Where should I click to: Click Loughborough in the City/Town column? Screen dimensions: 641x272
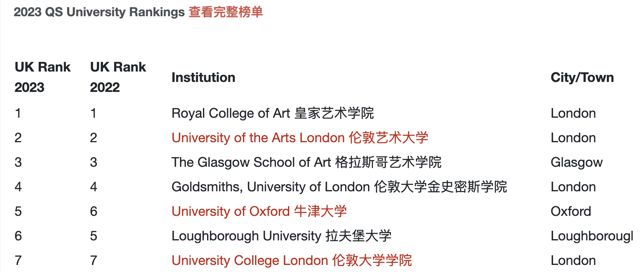591,236
